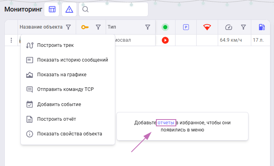Click the table layout settings icon
This screenshot has width=274, height=166.
click(x=52, y=10)
